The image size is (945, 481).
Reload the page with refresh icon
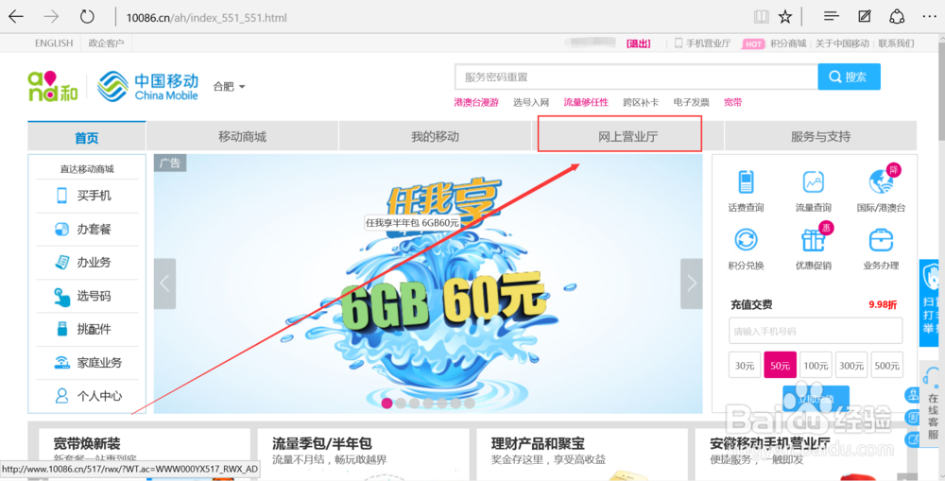point(87,17)
